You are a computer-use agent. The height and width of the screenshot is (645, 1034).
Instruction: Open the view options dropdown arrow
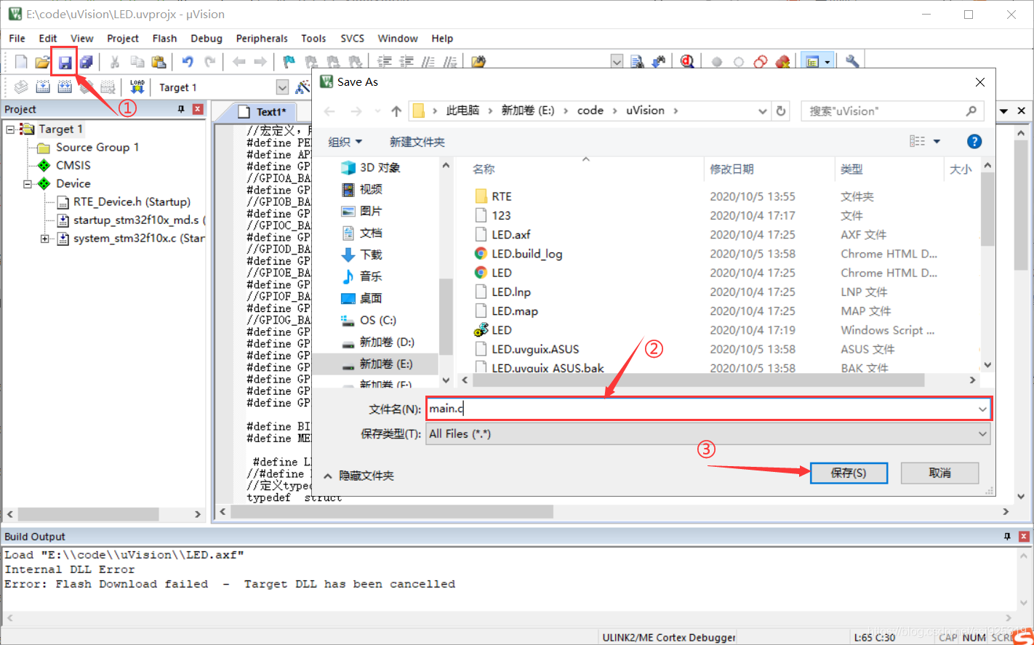click(937, 141)
